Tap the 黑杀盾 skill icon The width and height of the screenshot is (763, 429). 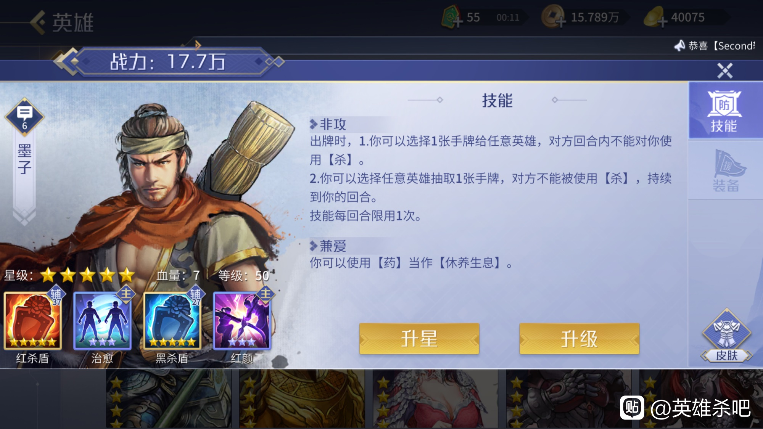coord(172,321)
